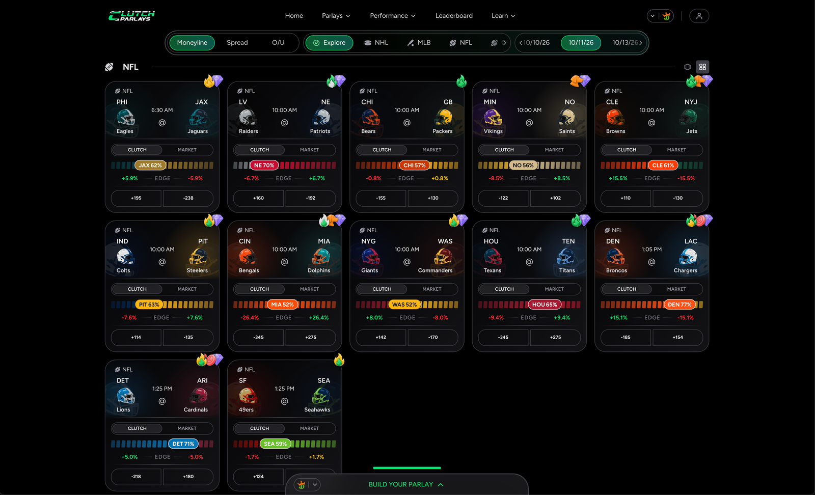Pick Broncos moneyline -185

626,337
